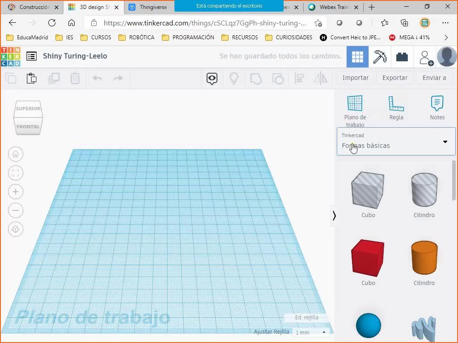Viewport: 458px width, 343px height.
Task: Click the Tinkercad logo
Action: coord(11,57)
